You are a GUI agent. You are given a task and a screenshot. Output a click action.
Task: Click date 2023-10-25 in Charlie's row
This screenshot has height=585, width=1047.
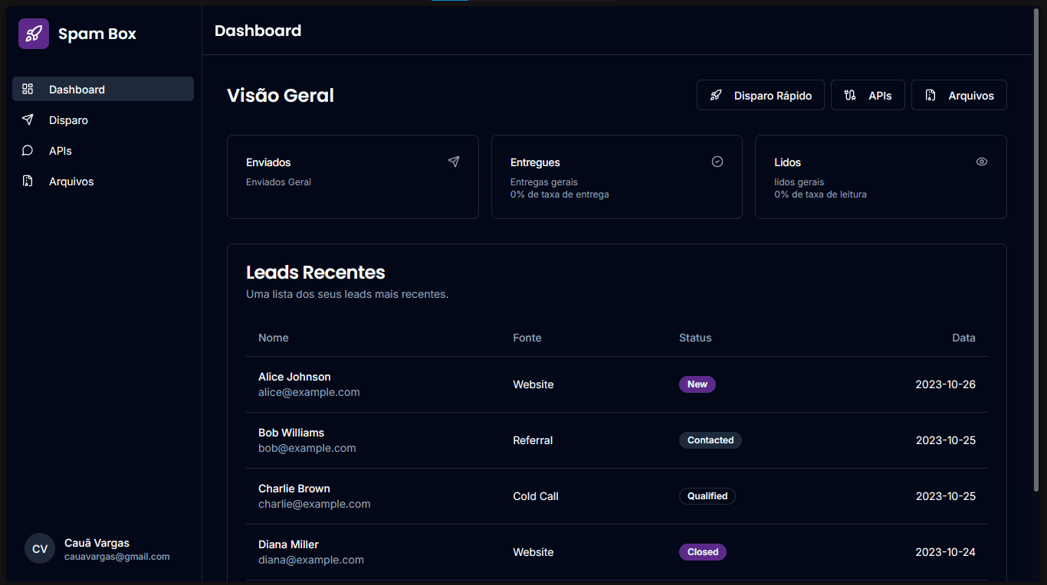(x=946, y=496)
